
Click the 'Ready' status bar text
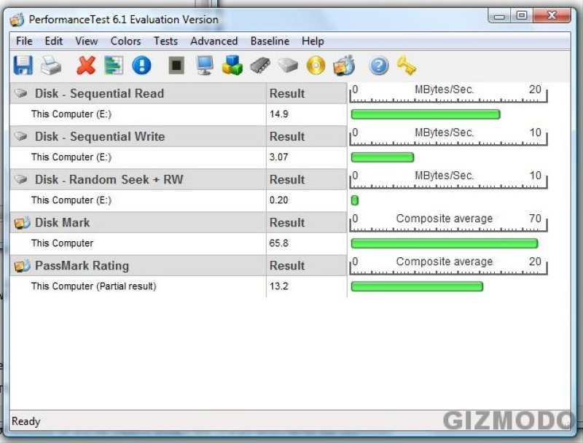(26, 421)
